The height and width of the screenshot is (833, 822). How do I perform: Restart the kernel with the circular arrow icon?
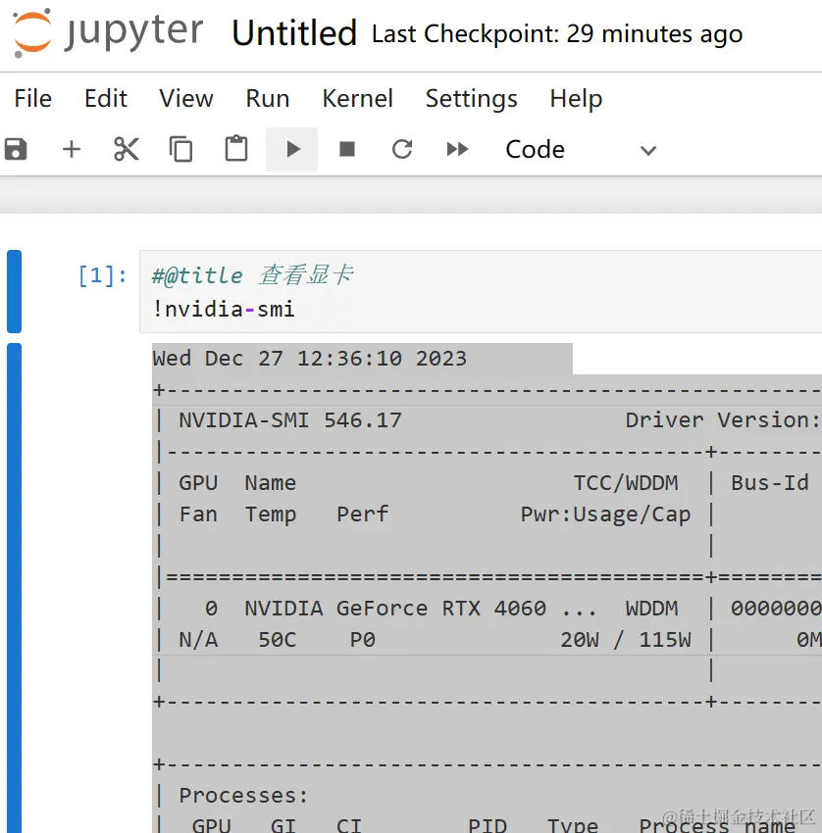pyautogui.click(x=402, y=149)
